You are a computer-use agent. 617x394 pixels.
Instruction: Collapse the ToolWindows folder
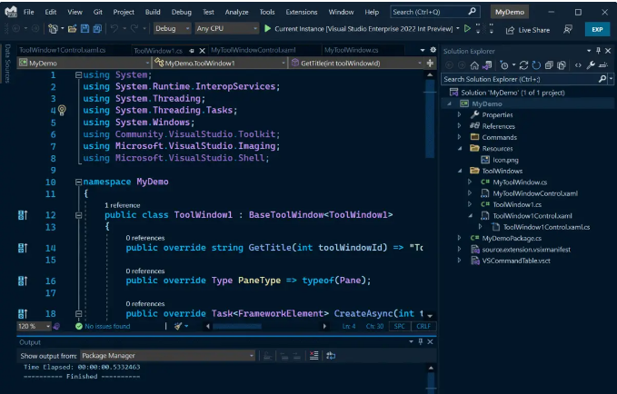460,171
